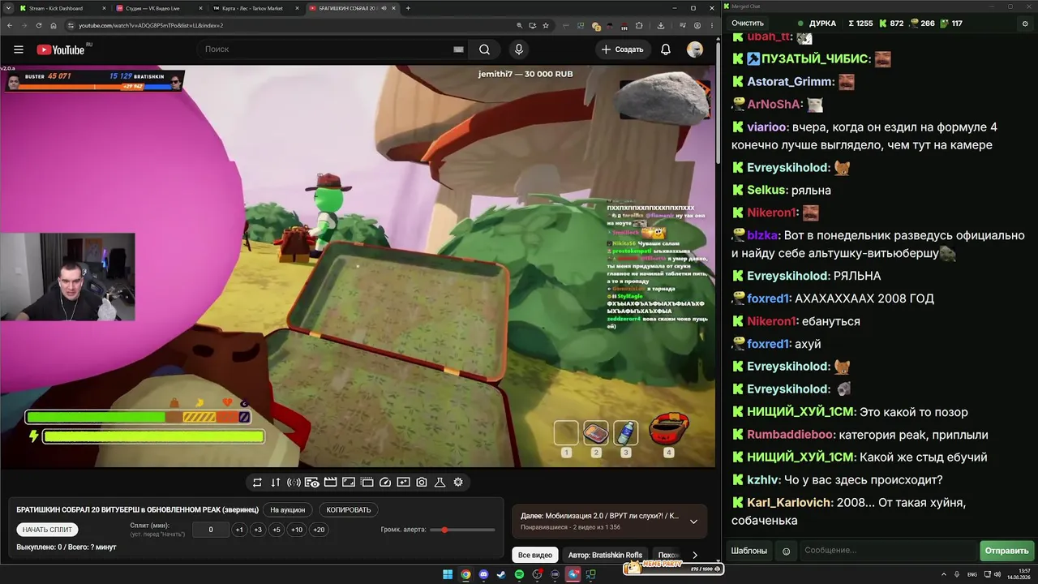Open Discord from the taskbar
Screen dimensions: 1038x584
coord(484,575)
